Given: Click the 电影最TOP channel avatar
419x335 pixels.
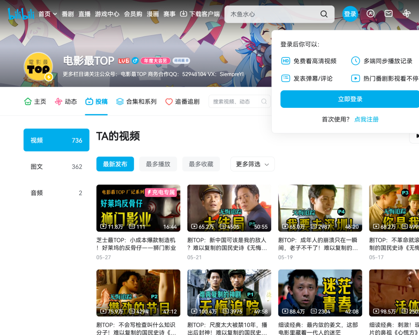Looking at the screenshot, I should (x=38, y=67).
